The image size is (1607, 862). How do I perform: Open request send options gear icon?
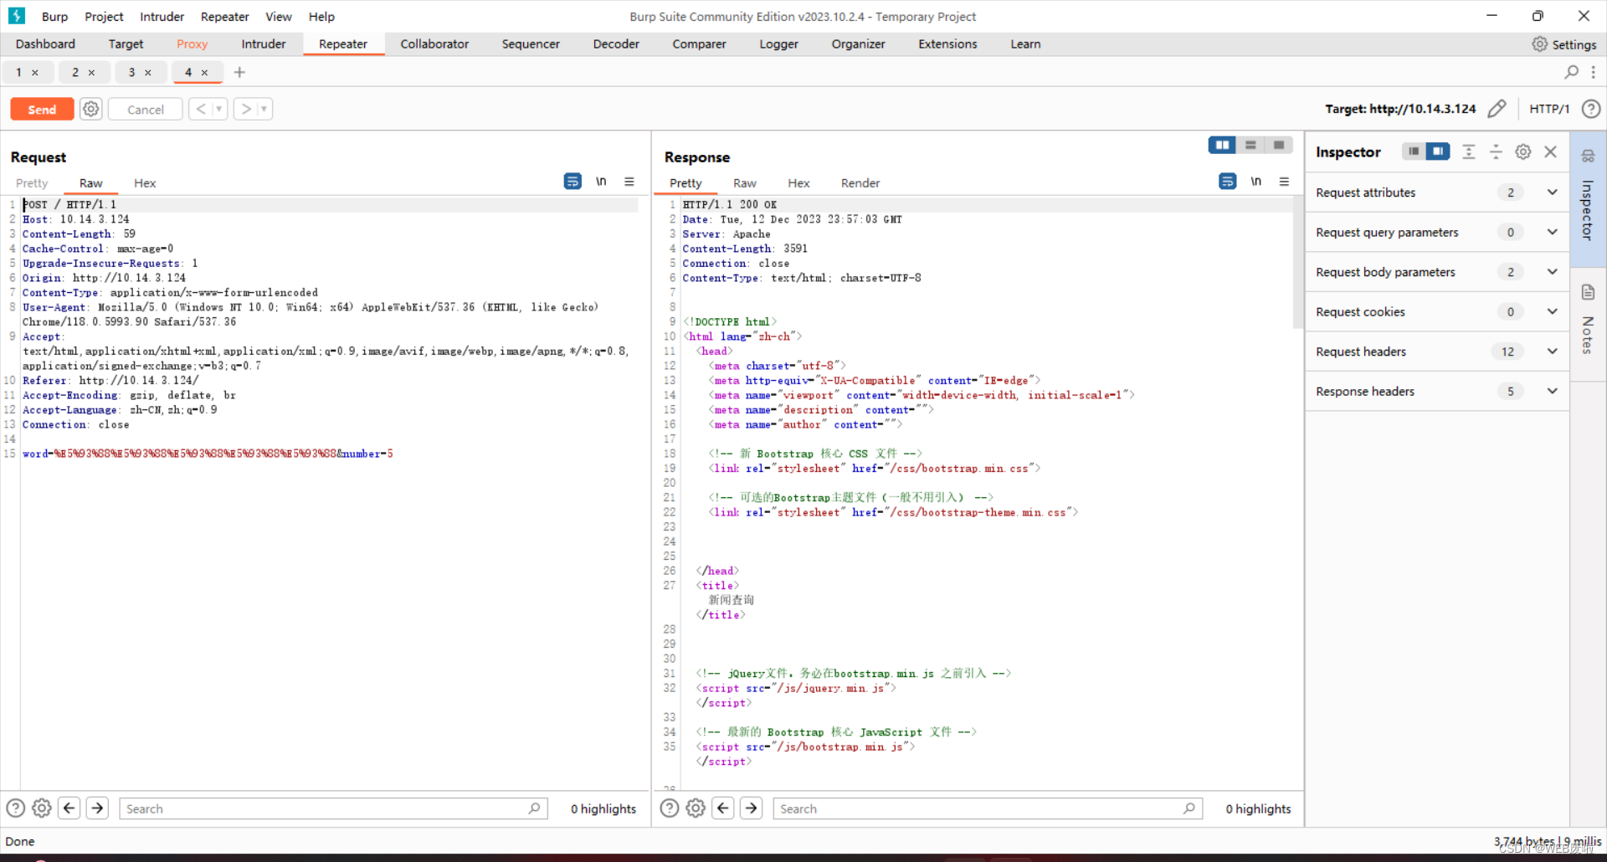(91, 109)
